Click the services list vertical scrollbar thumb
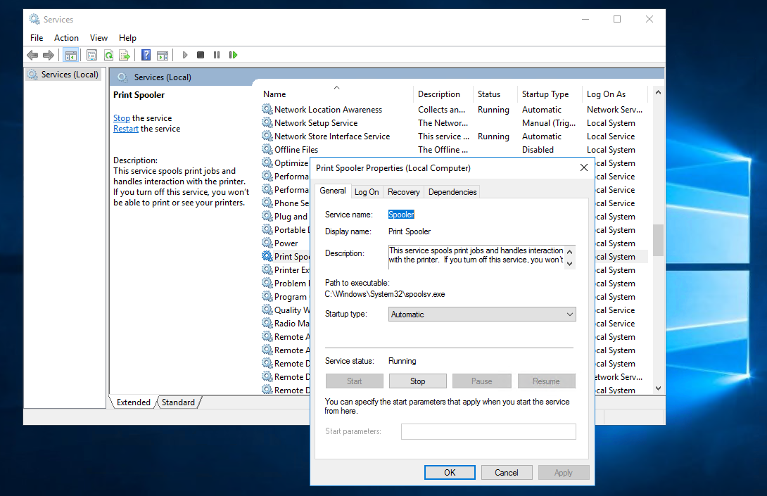Viewport: 767px width, 496px height. click(x=659, y=240)
